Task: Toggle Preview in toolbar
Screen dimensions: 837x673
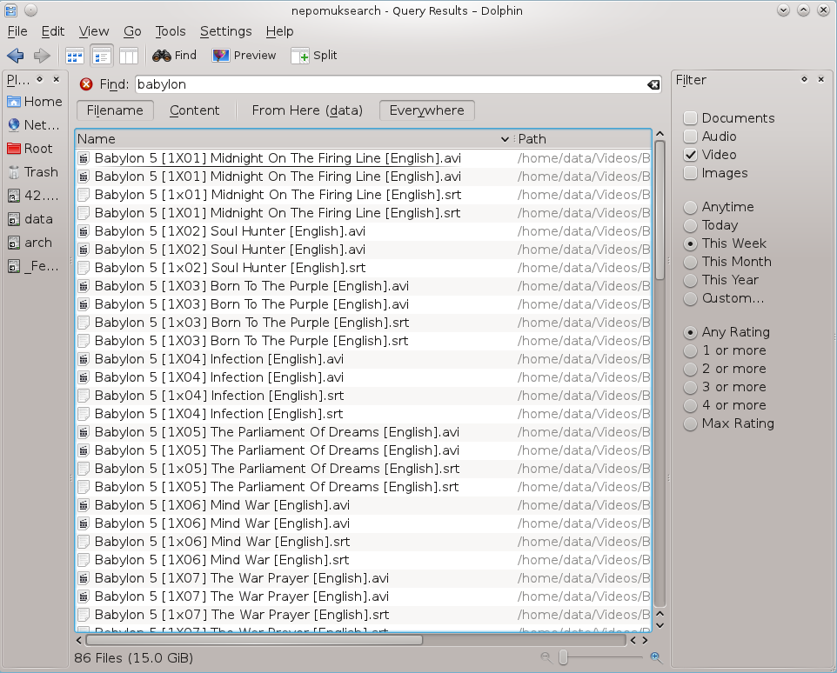Action: pos(244,56)
